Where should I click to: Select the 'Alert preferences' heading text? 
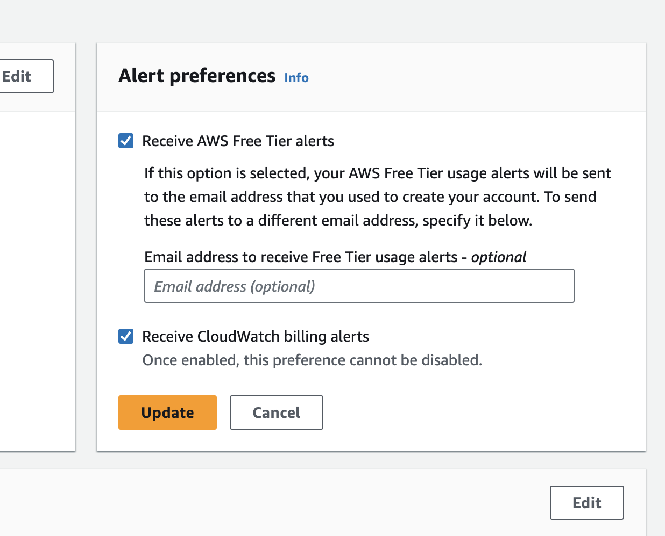tap(197, 76)
